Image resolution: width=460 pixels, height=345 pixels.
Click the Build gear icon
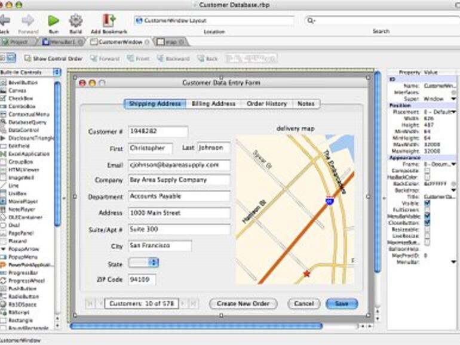click(x=76, y=21)
